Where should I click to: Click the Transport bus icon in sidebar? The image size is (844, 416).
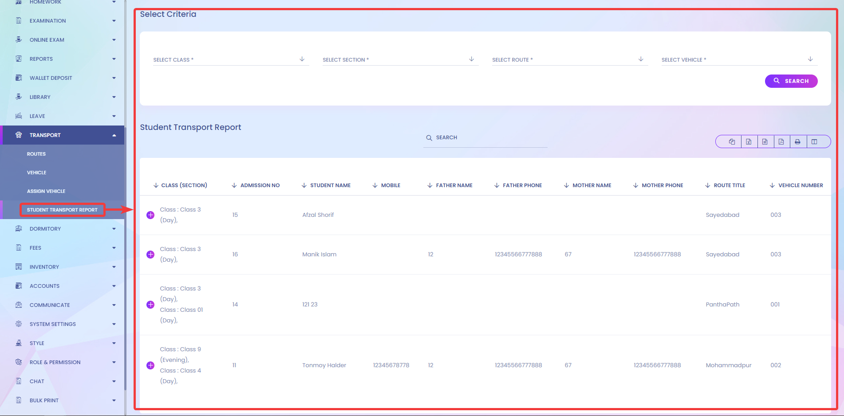point(19,135)
